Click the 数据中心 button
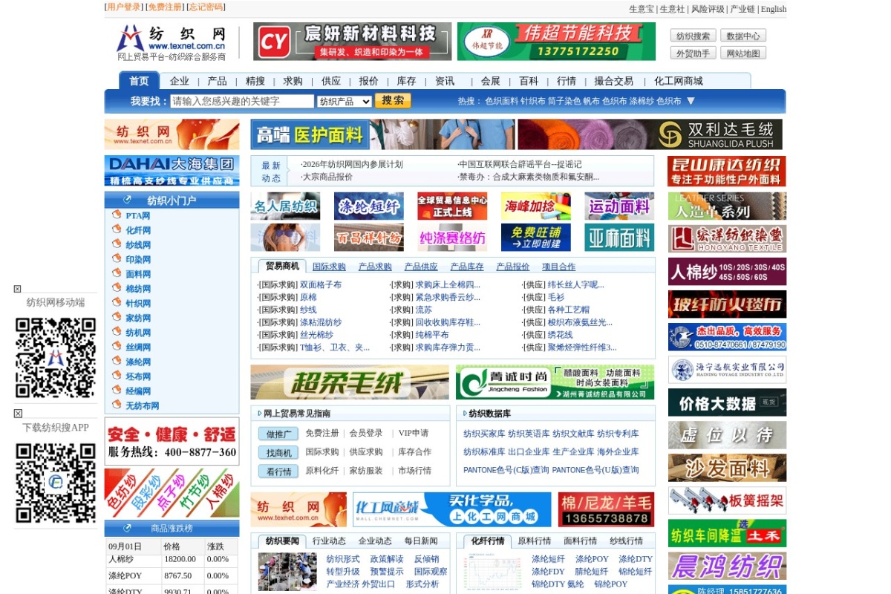 pyautogui.click(x=742, y=36)
